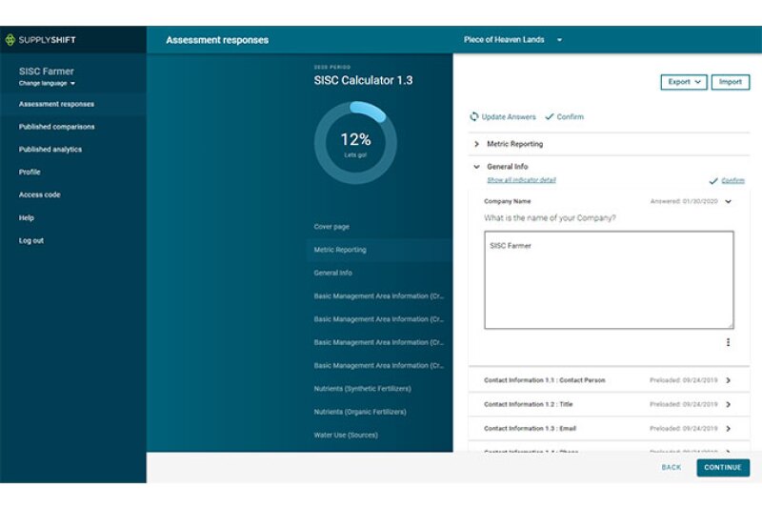This screenshot has width=762, height=509.
Task: Select Metric Reporting in section list
Action: pyautogui.click(x=340, y=250)
